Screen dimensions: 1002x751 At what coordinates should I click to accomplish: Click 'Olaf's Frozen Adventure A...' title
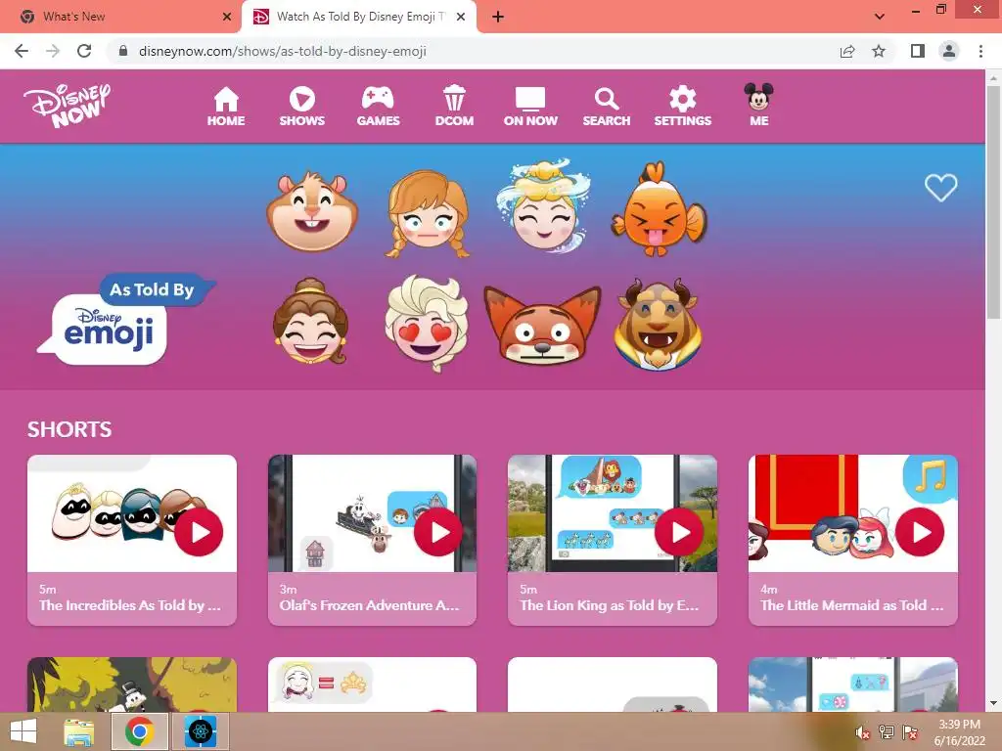click(x=369, y=605)
